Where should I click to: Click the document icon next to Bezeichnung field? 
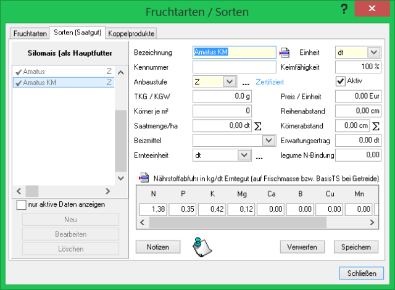coord(285,52)
